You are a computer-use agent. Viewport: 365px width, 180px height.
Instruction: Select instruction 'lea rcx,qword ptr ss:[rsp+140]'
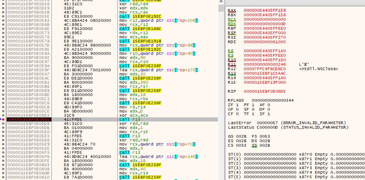tap(159, 156)
